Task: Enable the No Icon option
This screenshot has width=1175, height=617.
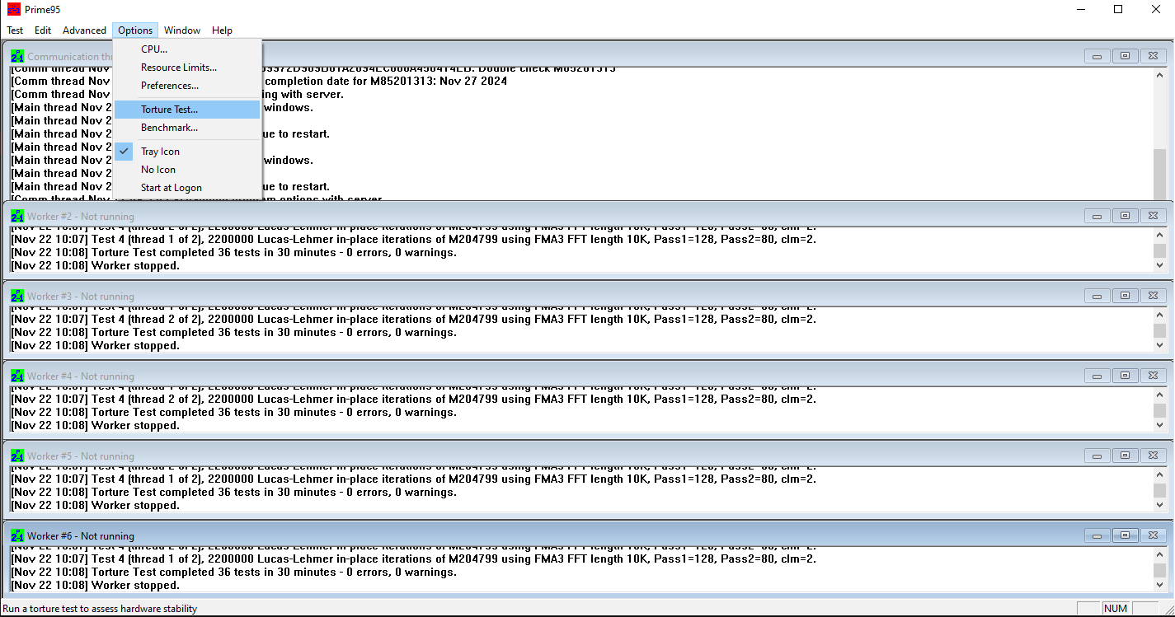Action: 158,170
